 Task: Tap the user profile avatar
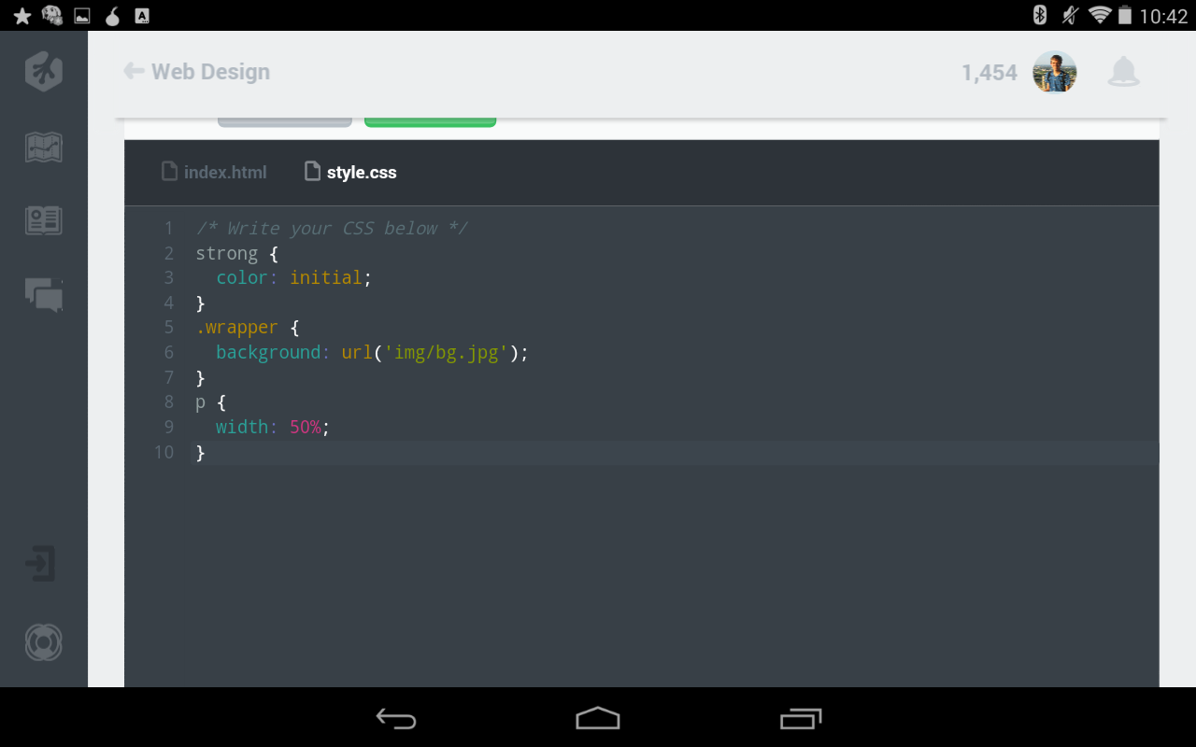tap(1054, 72)
